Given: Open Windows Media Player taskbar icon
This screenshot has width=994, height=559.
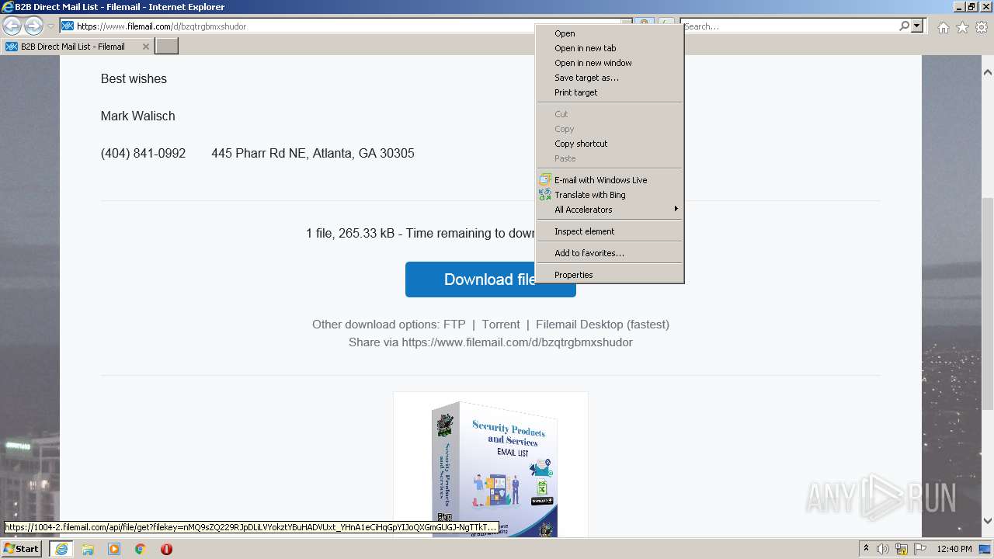Looking at the screenshot, I should [x=114, y=549].
